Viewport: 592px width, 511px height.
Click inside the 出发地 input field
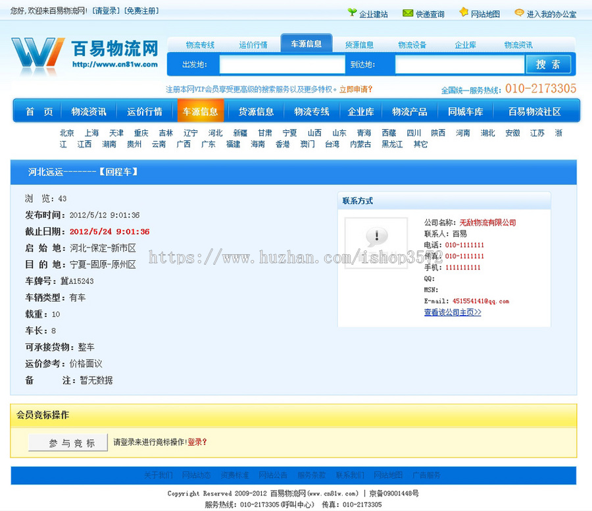pos(281,65)
